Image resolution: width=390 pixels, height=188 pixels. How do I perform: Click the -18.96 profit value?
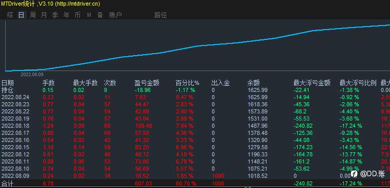[x=142, y=90]
